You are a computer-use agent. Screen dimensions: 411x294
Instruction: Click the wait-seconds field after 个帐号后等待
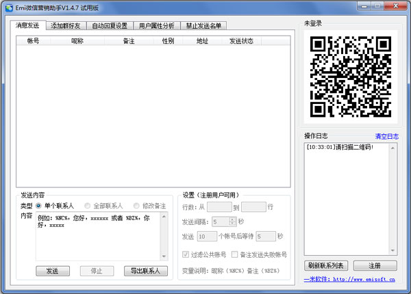[x=266, y=237]
